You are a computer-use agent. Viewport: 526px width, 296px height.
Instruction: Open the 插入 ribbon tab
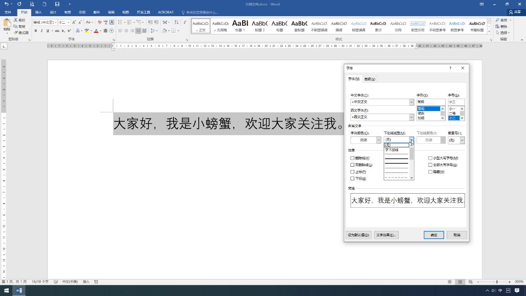[x=38, y=12]
